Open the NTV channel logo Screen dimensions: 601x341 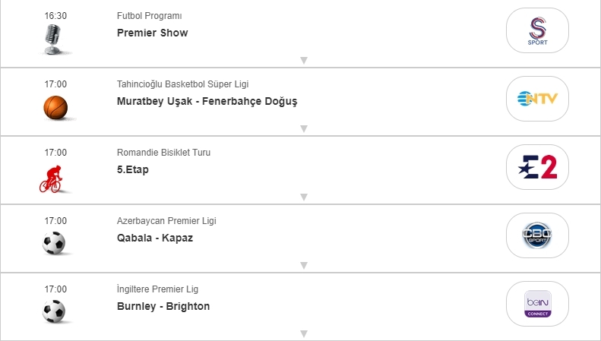pos(537,99)
